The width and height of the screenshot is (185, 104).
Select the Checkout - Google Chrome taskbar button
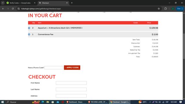tap(119, 102)
